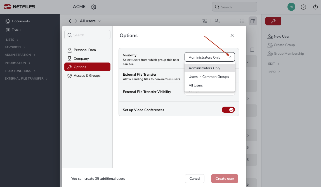Open the All users breadcrumb dropdown
Screen dimensions: 321x187
point(91,21)
